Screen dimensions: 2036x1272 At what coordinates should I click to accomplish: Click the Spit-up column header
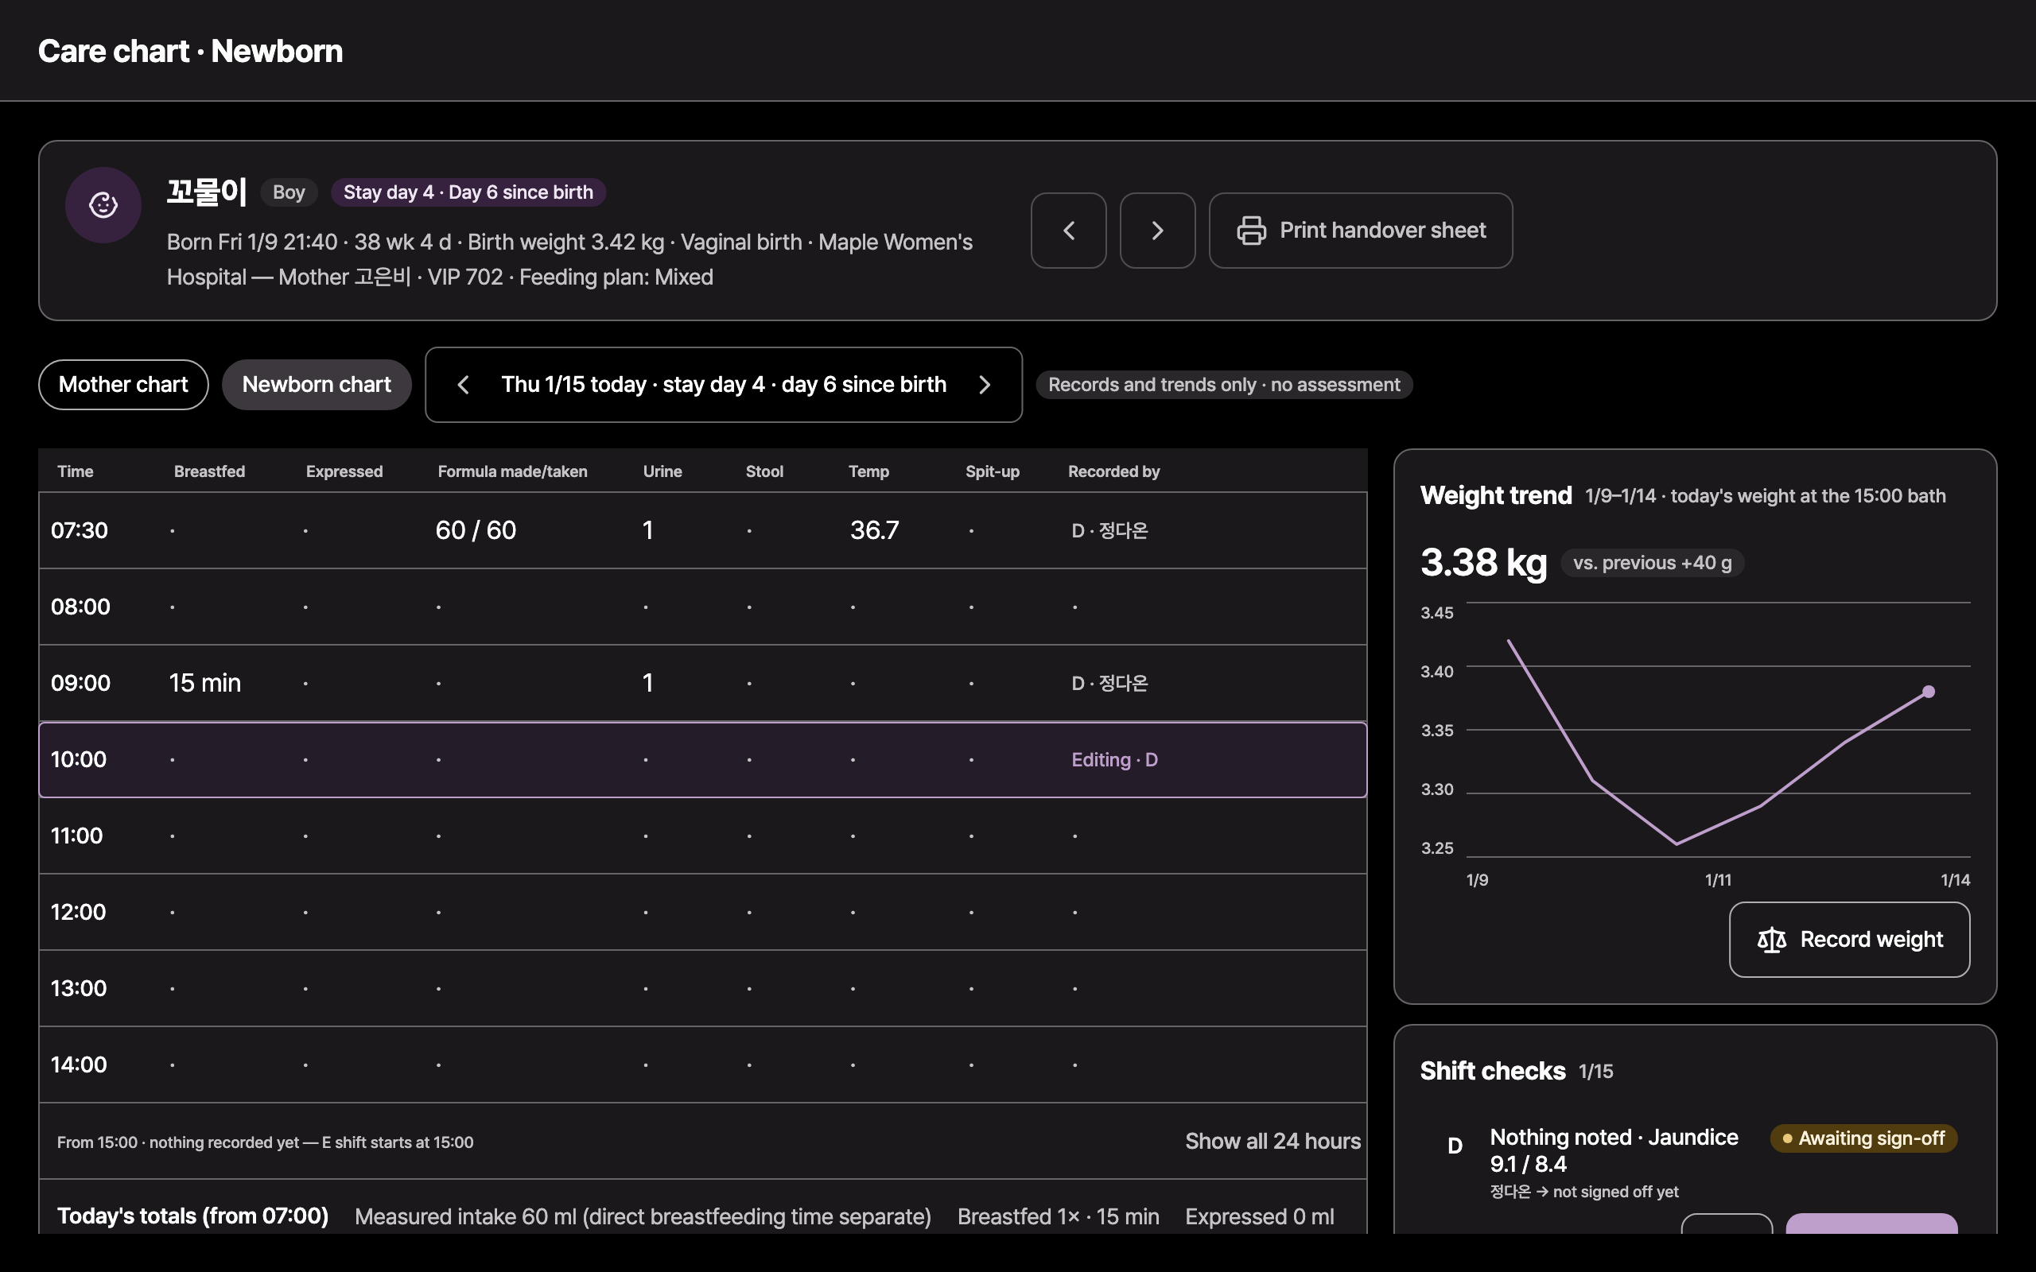(x=992, y=472)
